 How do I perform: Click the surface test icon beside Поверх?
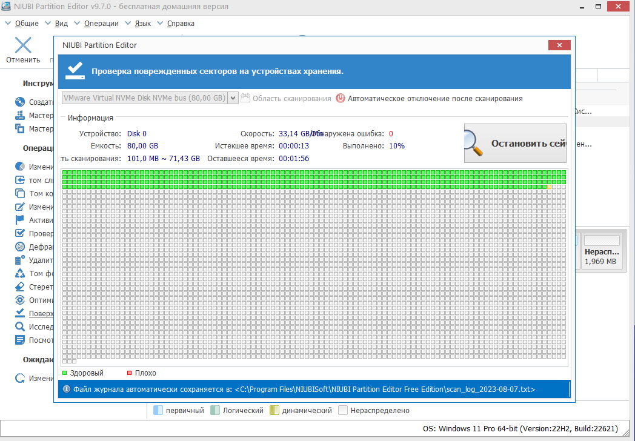point(20,313)
